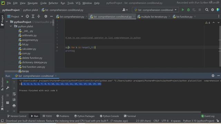
Task: Open Bookmarks side tool window
Action: click(x=2, y=103)
